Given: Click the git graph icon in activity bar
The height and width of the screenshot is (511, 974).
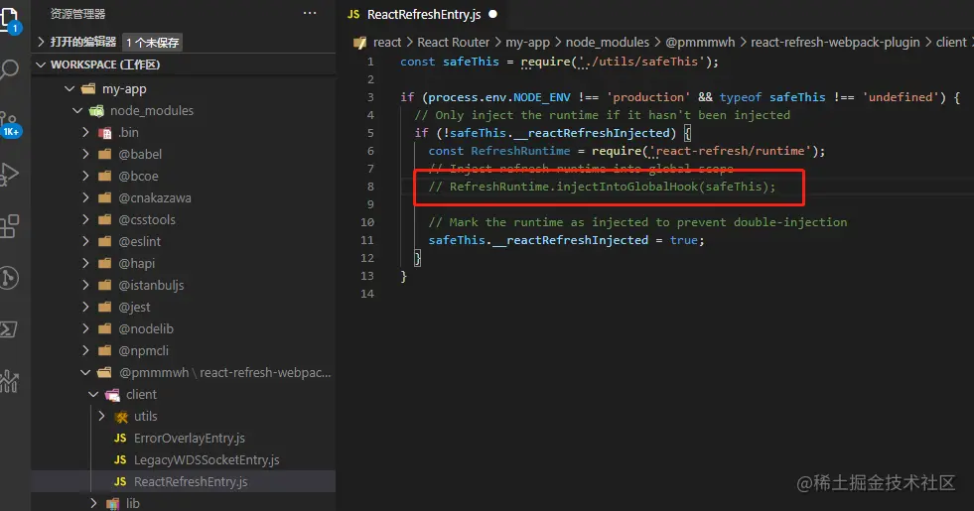Looking at the screenshot, I should 9,278.
